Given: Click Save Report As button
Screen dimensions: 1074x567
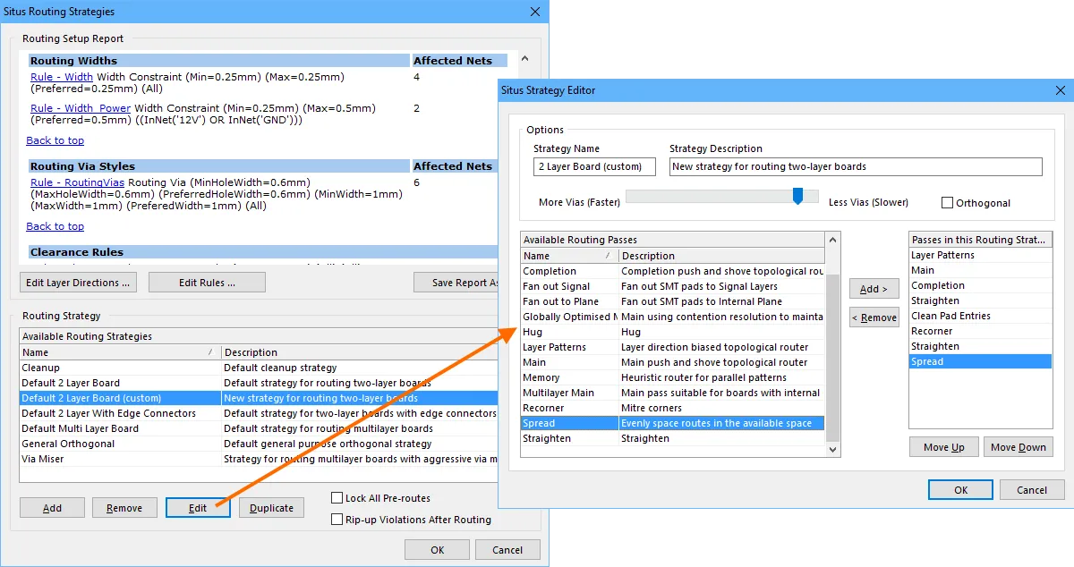Looking at the screenshot, I should pos(456,283).
